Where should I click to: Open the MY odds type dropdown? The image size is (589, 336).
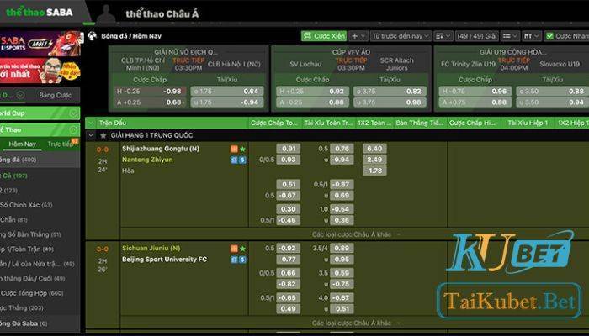point(532,36)
